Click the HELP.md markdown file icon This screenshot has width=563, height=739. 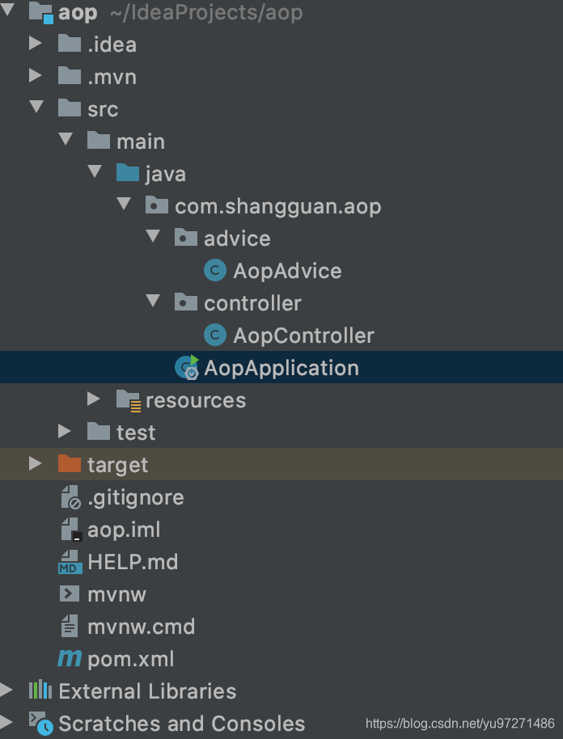point(70,562)
